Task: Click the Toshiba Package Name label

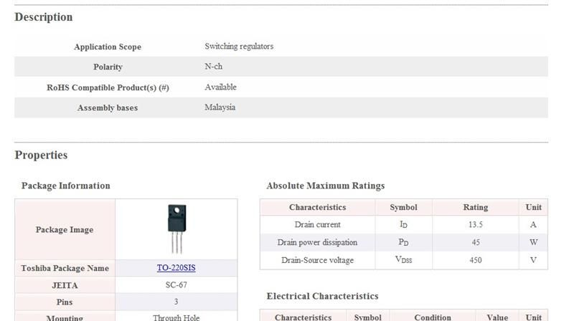Action: click(x=65, y=269)
